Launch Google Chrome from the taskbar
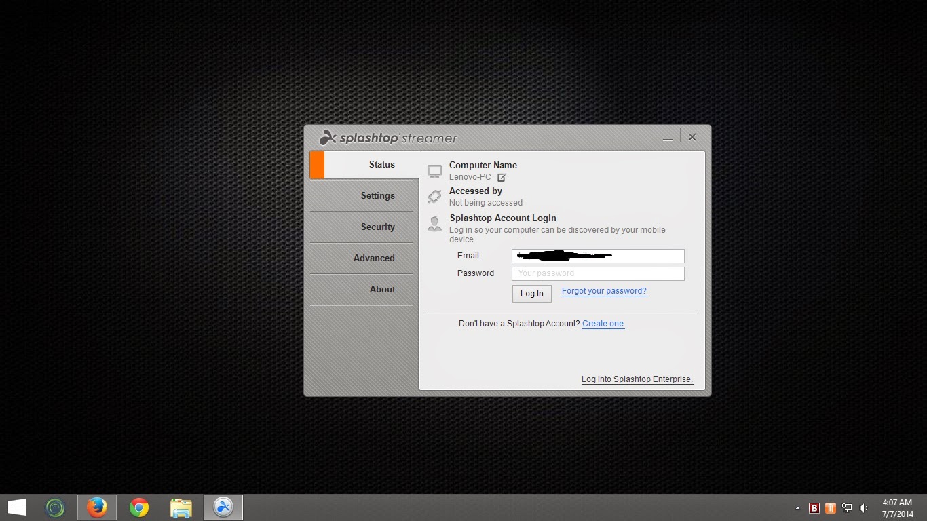The image size is (927, 521). pyautogui.click(x=138, y=507)
